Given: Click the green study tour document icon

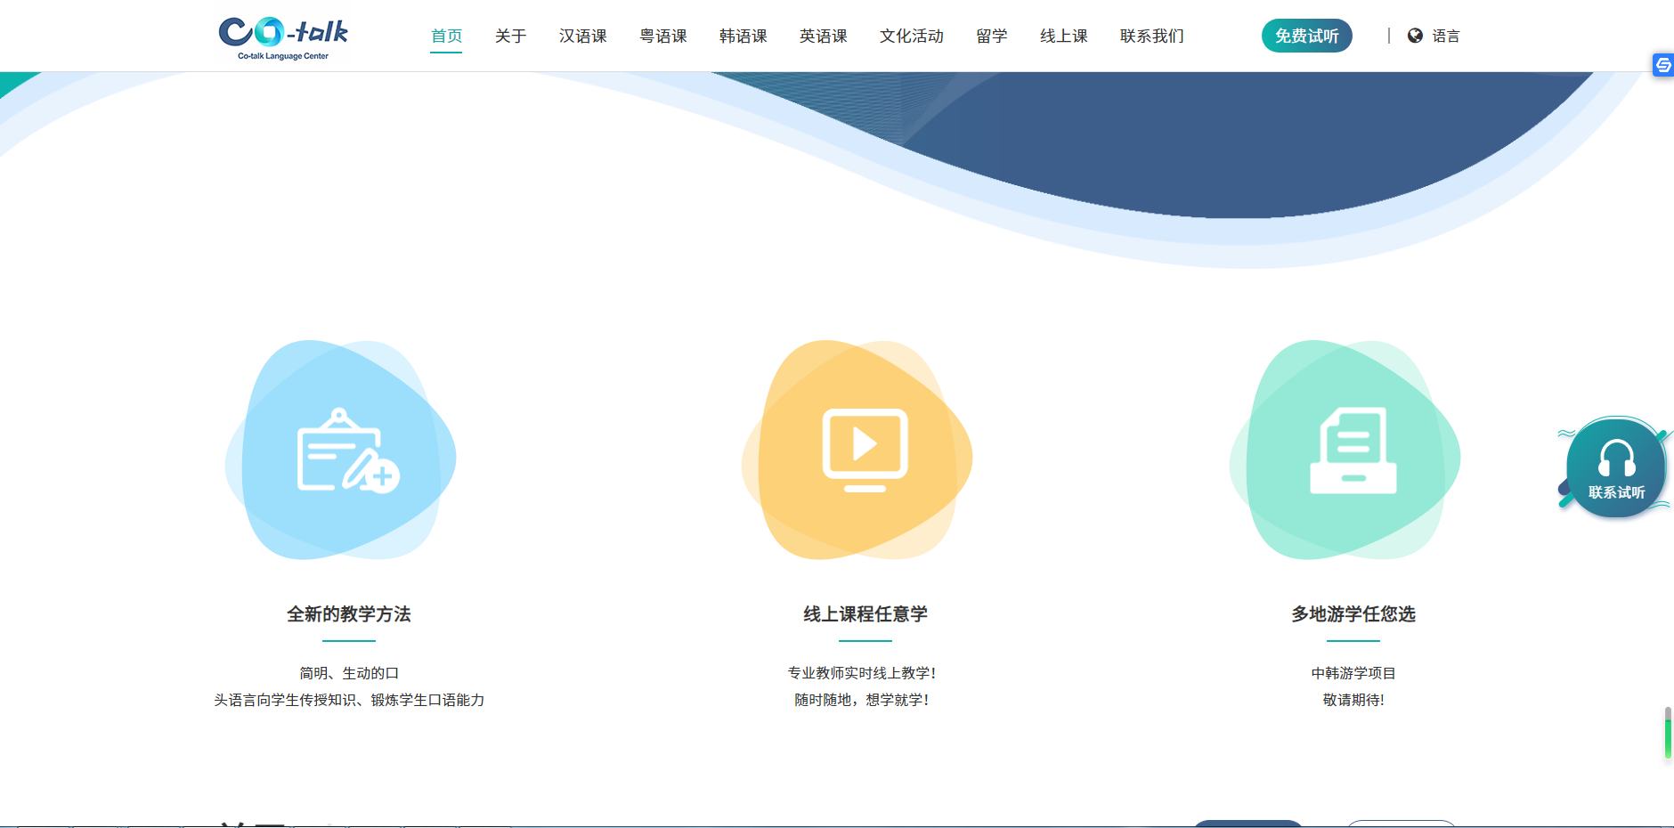Looking at the screenshot, I should pos(1353,451).
